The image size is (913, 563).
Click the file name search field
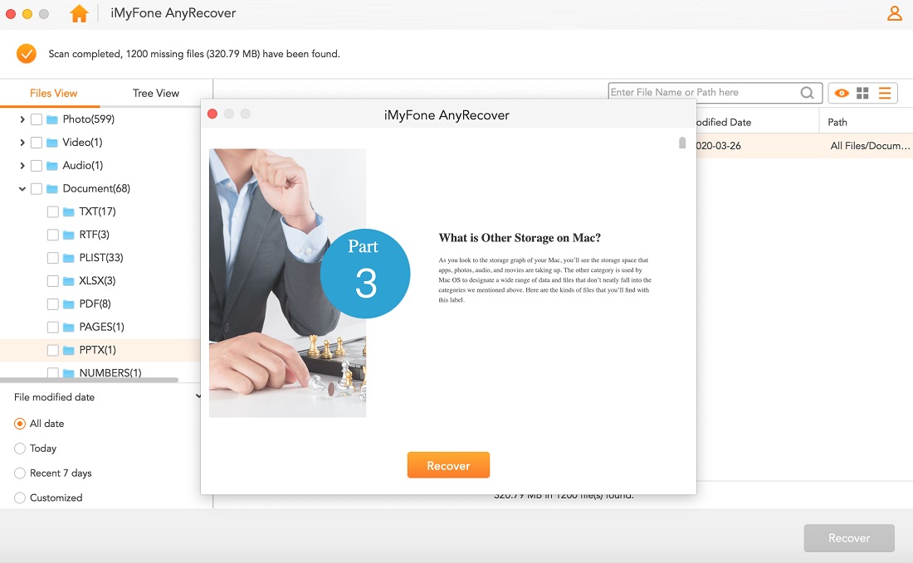703,93
